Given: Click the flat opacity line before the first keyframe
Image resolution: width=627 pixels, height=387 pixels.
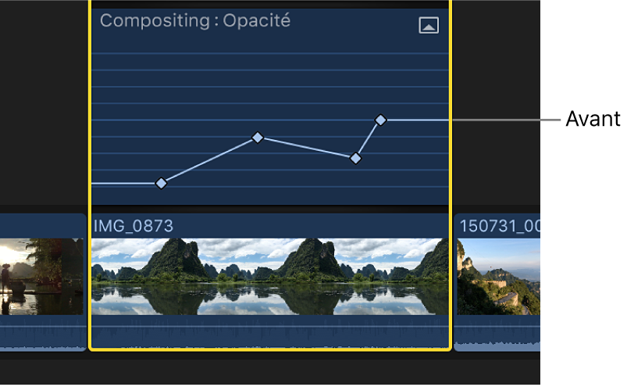Looking at the screenshot, I should point(125,184).
